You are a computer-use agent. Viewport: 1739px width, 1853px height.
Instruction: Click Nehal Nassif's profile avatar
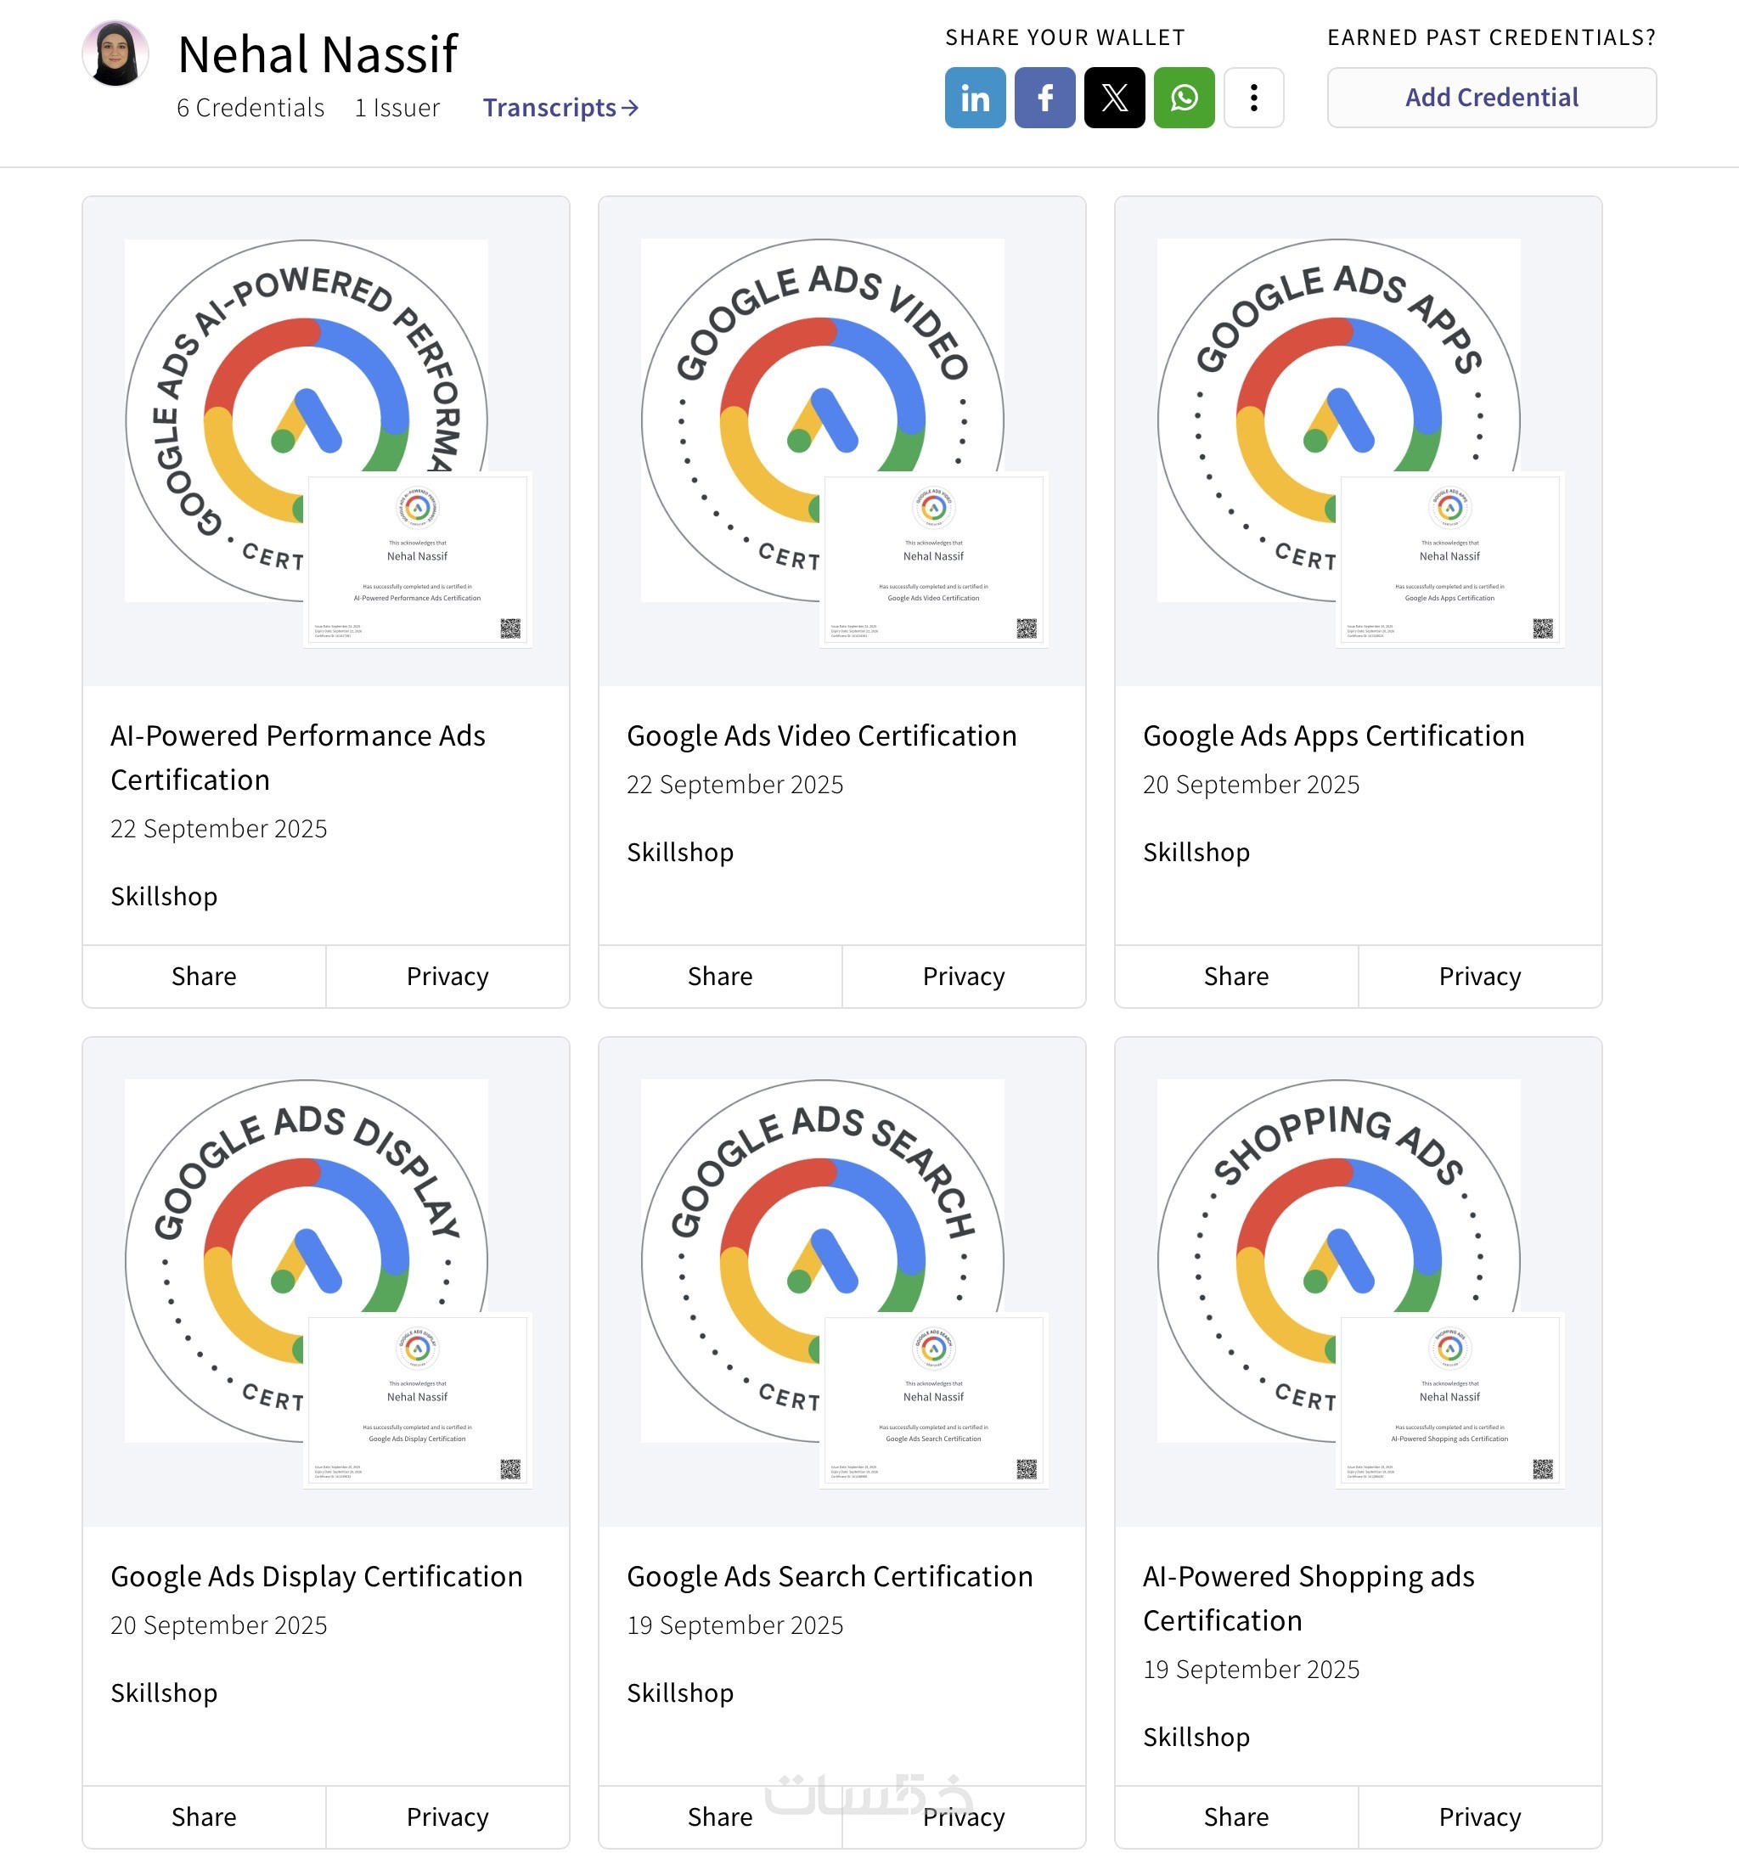[115, 54]
